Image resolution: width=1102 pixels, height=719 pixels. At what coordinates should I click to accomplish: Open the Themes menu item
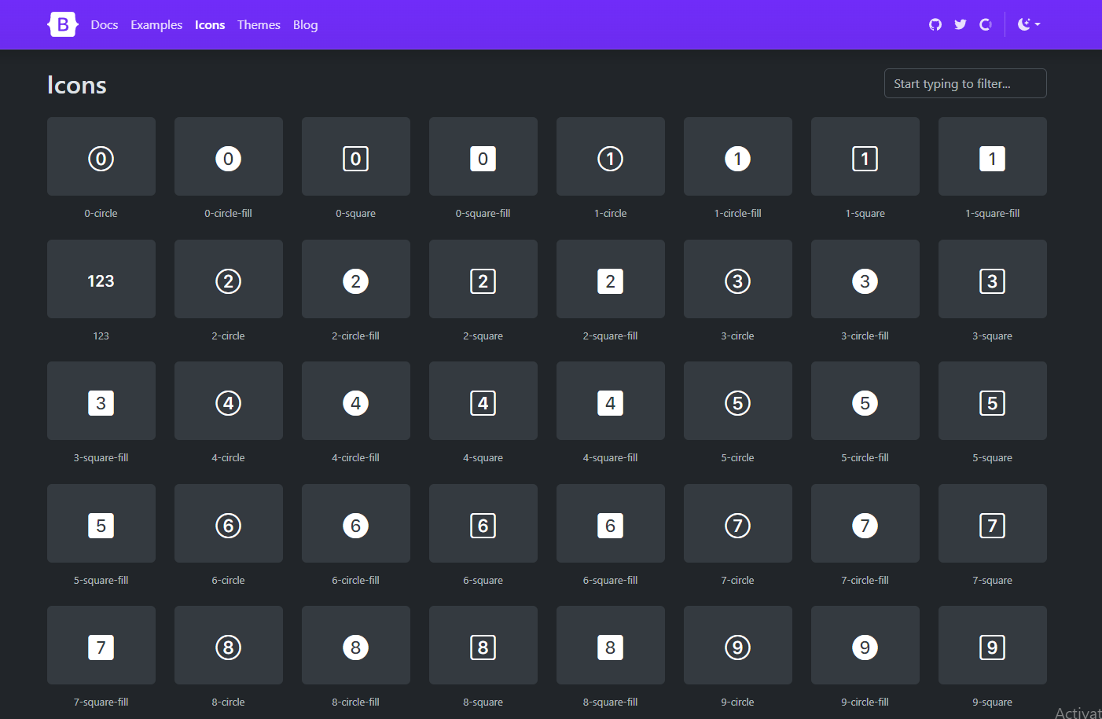259,24
